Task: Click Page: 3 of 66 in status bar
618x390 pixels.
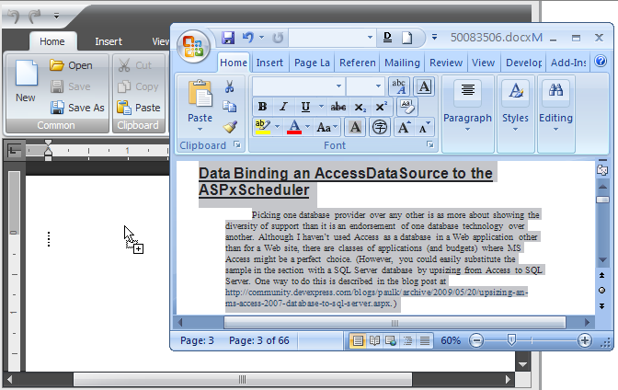Action: click(259, 340)
